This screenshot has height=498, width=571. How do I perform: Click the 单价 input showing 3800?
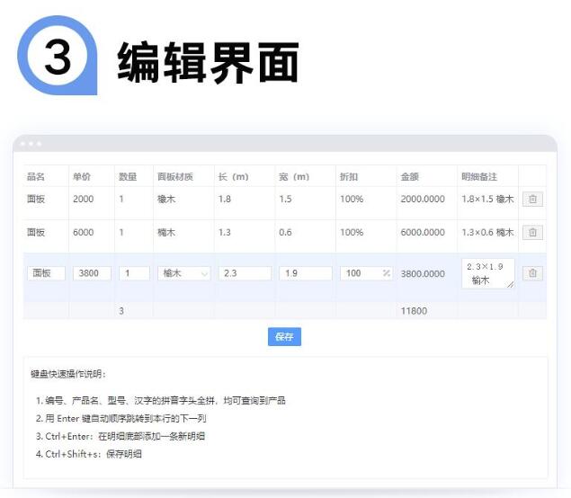click(x=92, y=273)
